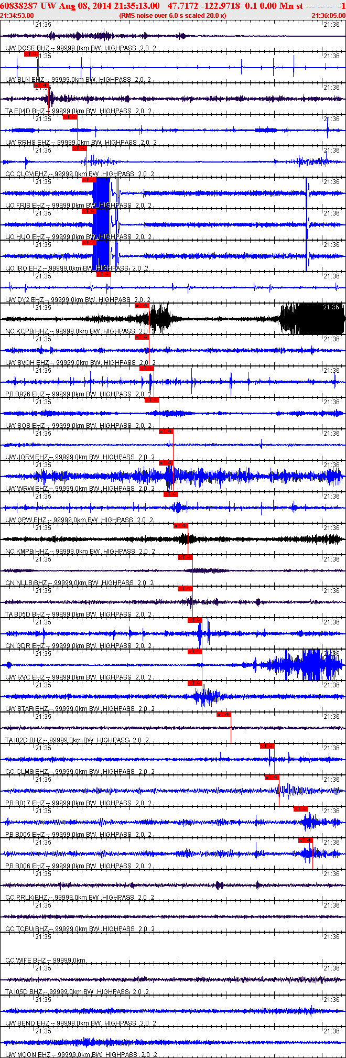346x1058 pixels.
Task: Click the red pick flag on CC CLCV trace
Action: pyautogui.click(x=80, y=148)
